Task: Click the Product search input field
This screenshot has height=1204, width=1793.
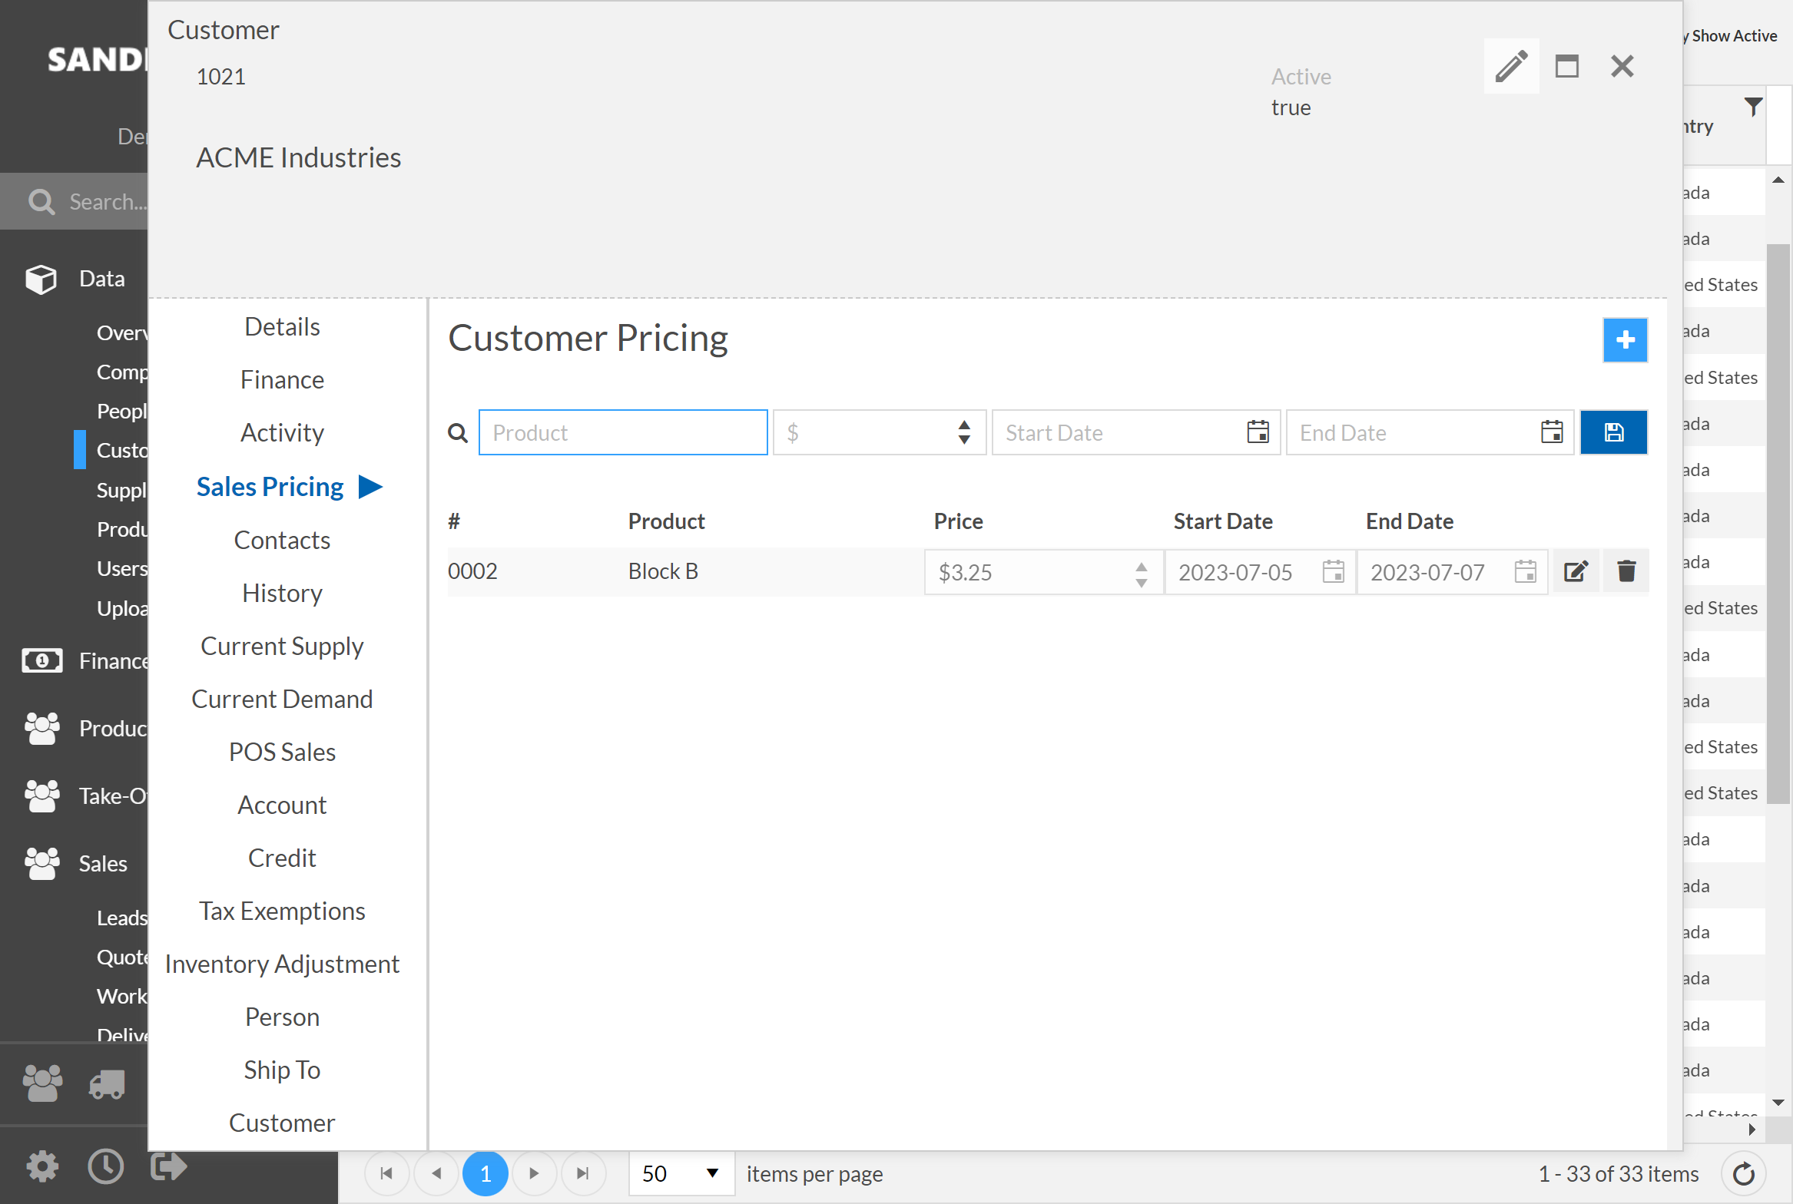Action: (x=622, y=432)
